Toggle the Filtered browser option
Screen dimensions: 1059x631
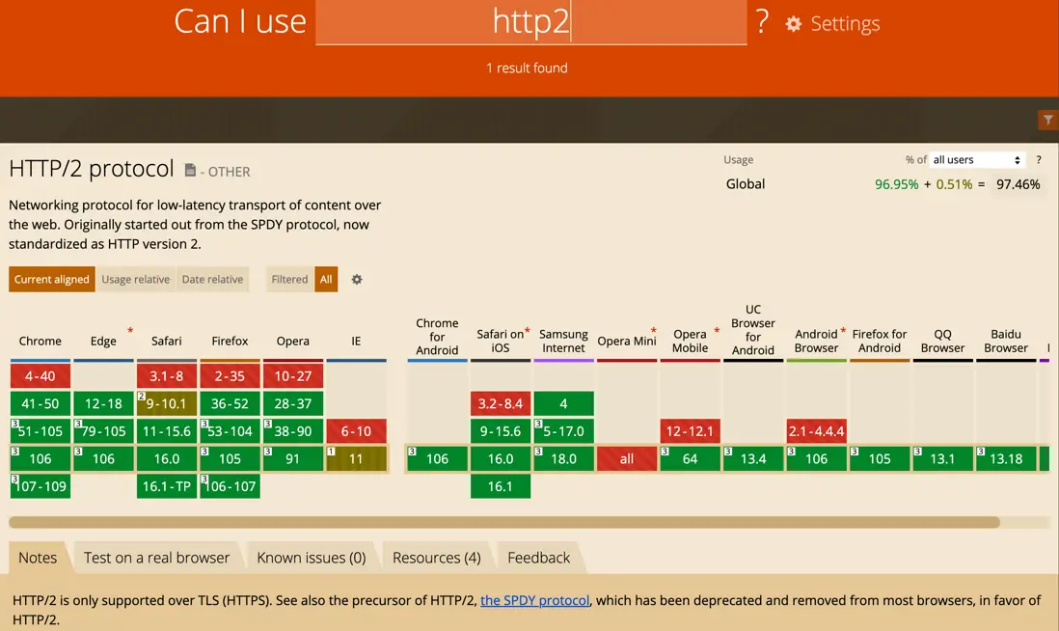point(289,279)
